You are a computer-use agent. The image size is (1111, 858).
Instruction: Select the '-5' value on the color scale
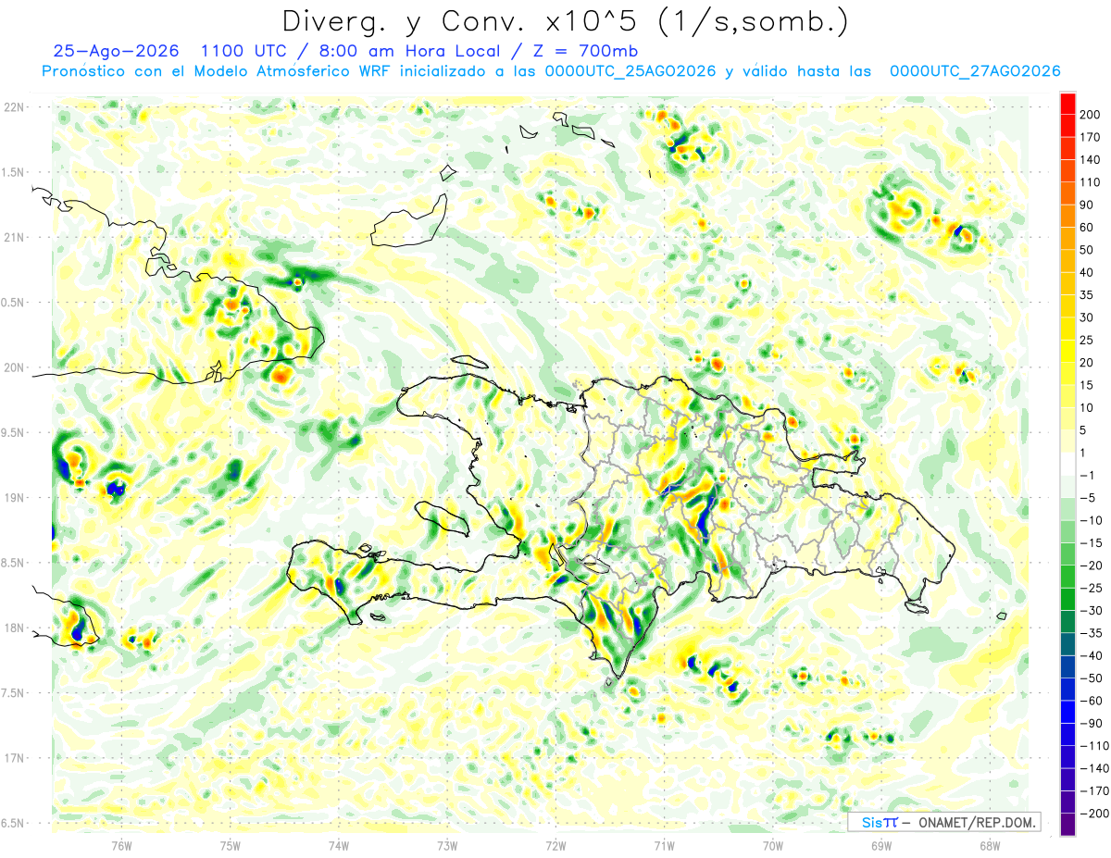point(1090,498)
